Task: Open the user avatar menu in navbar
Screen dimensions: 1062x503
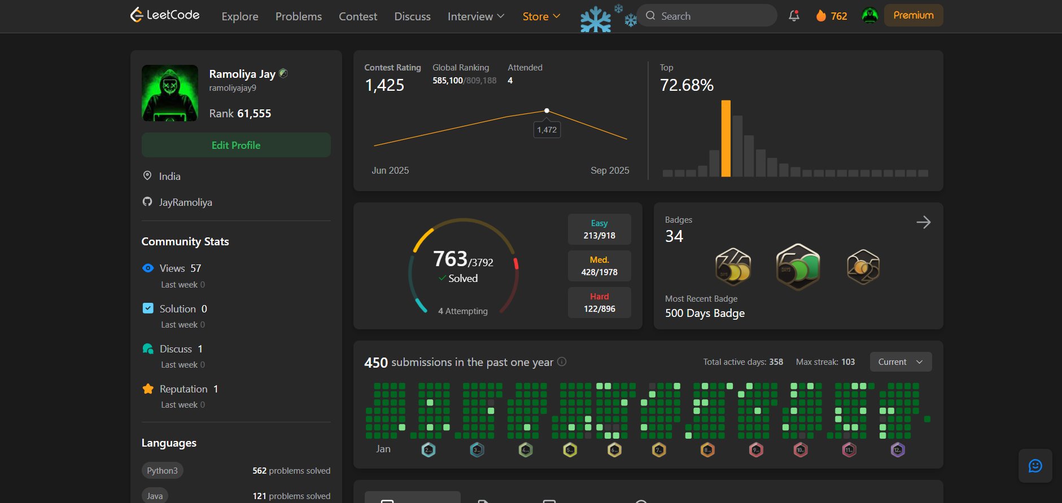Action: point(869,16)
